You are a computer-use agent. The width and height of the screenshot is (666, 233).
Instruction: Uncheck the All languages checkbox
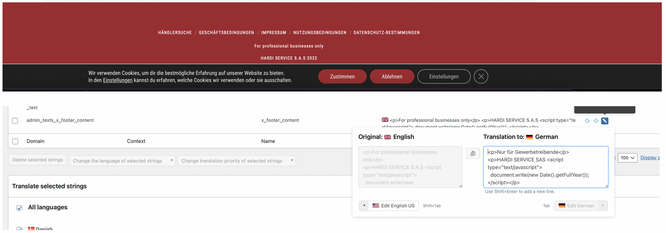[x=19, y=208]
